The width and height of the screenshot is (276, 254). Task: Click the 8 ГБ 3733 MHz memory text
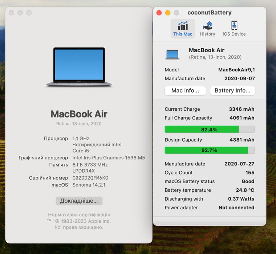tap(90, 165)
